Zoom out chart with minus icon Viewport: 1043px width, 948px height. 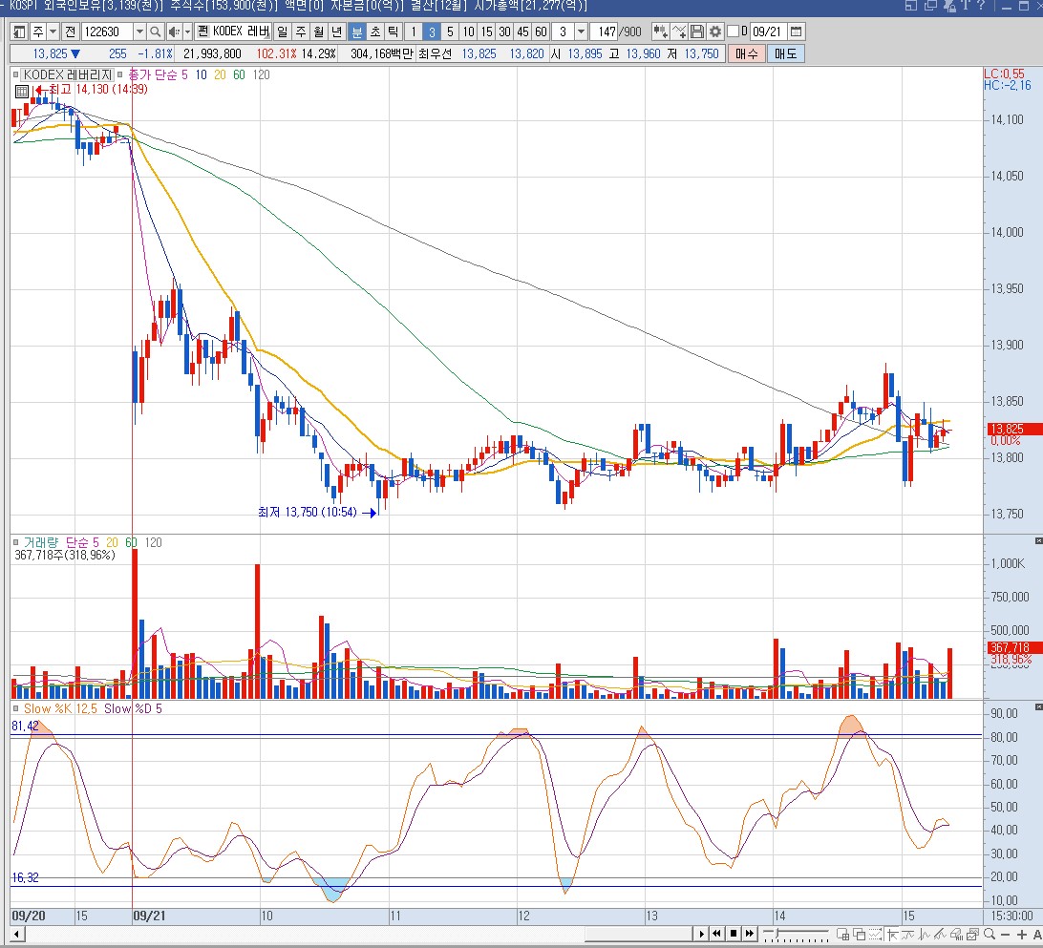pos(1005,934)
